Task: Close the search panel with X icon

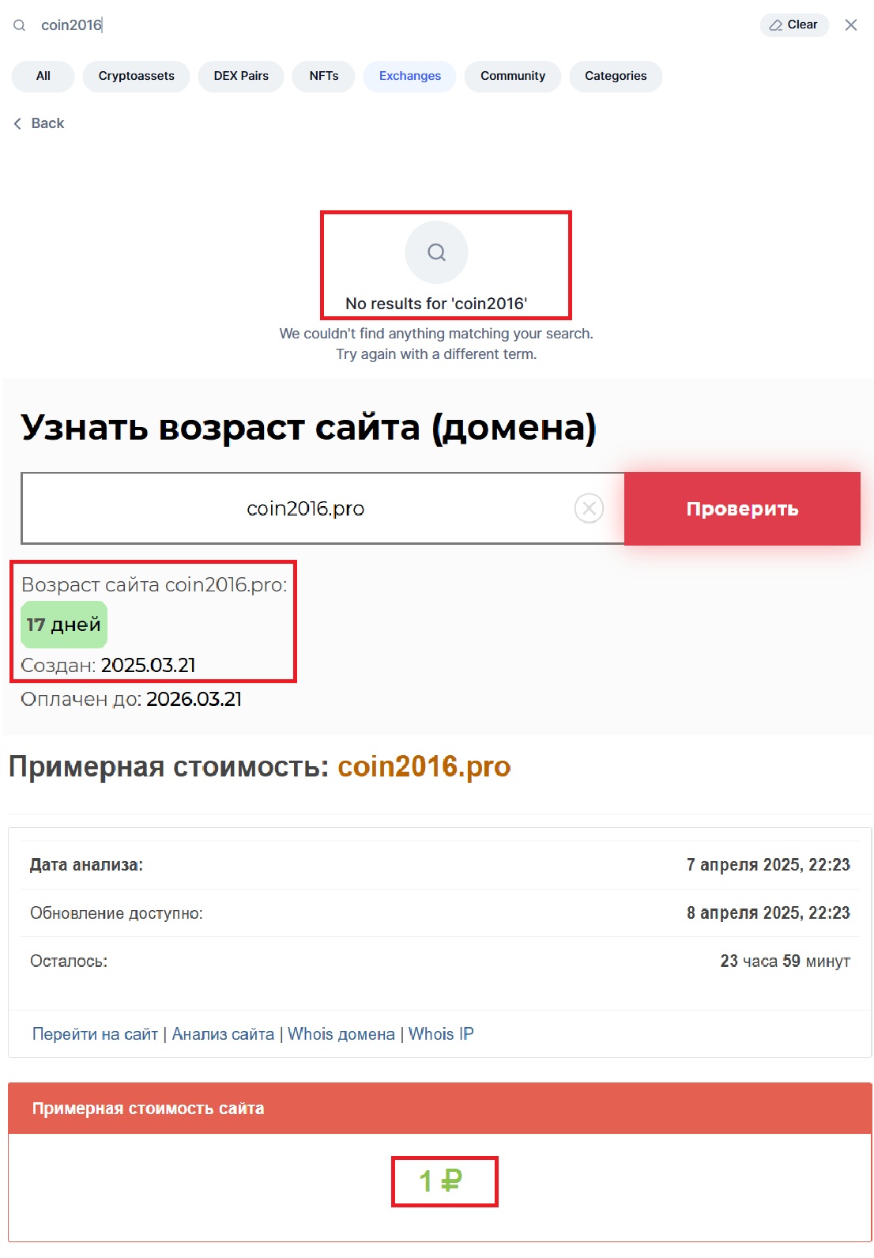Action: click(x=851, y=25)
